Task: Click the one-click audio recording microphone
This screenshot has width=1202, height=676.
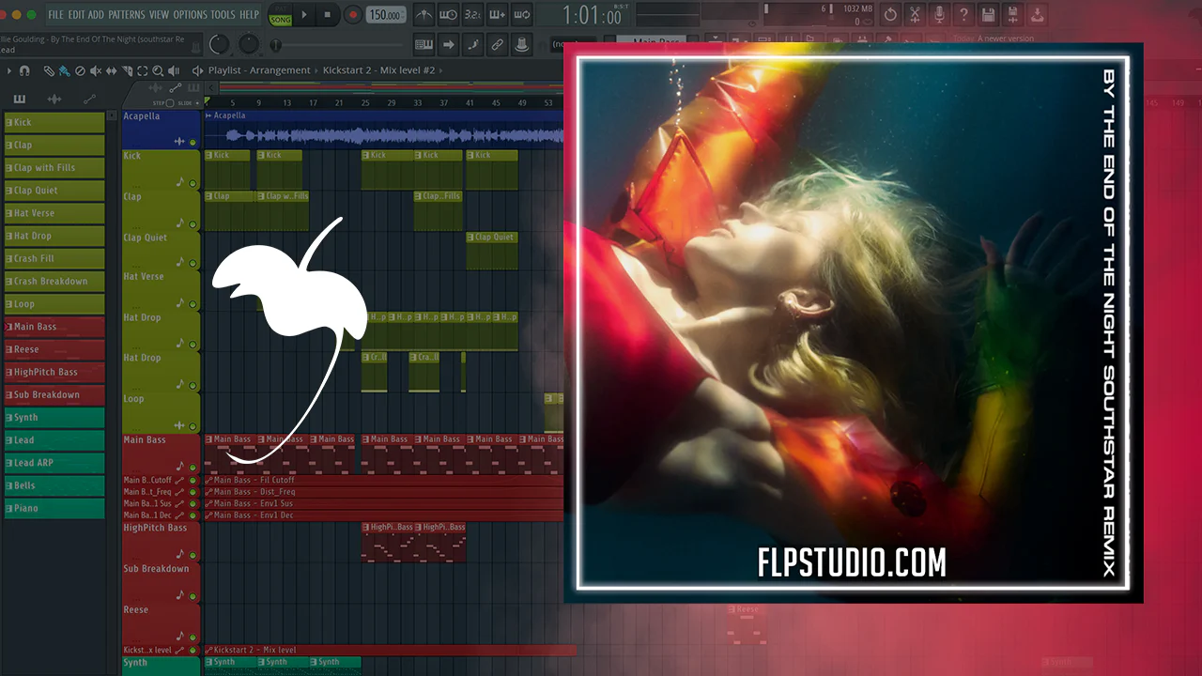Action: click(x=939, y=15)
